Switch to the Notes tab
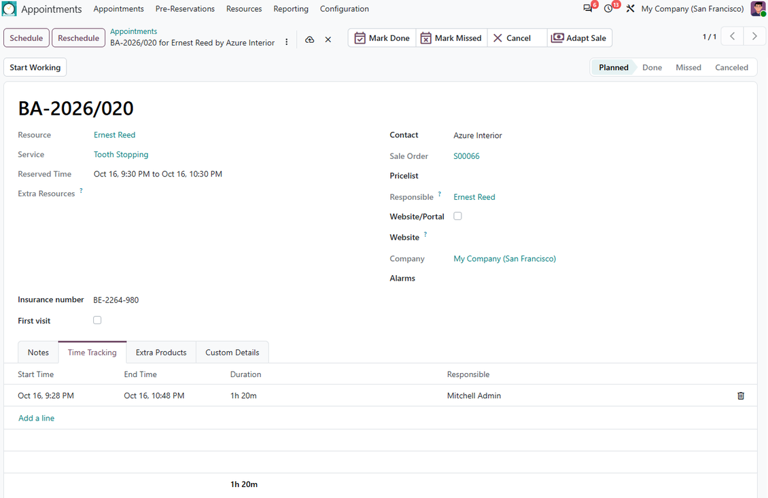 click(x=38, y=353)
